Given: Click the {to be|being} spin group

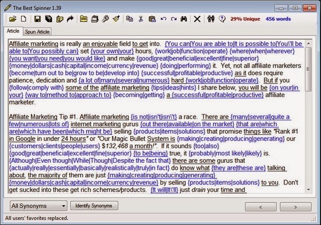Looking at the screenshot, I should coord(151,153).
